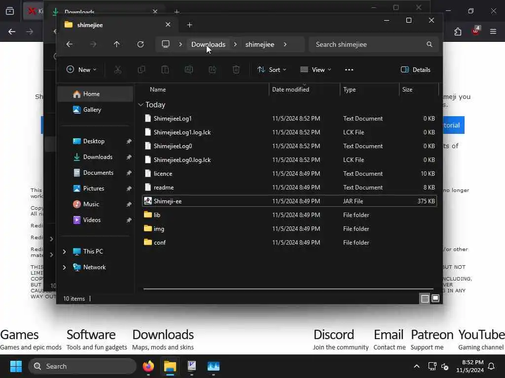The height and width of the screenshot is (378, 505).
Task: Select Home in the navigation pane
Action: click(x=95, y=94)
